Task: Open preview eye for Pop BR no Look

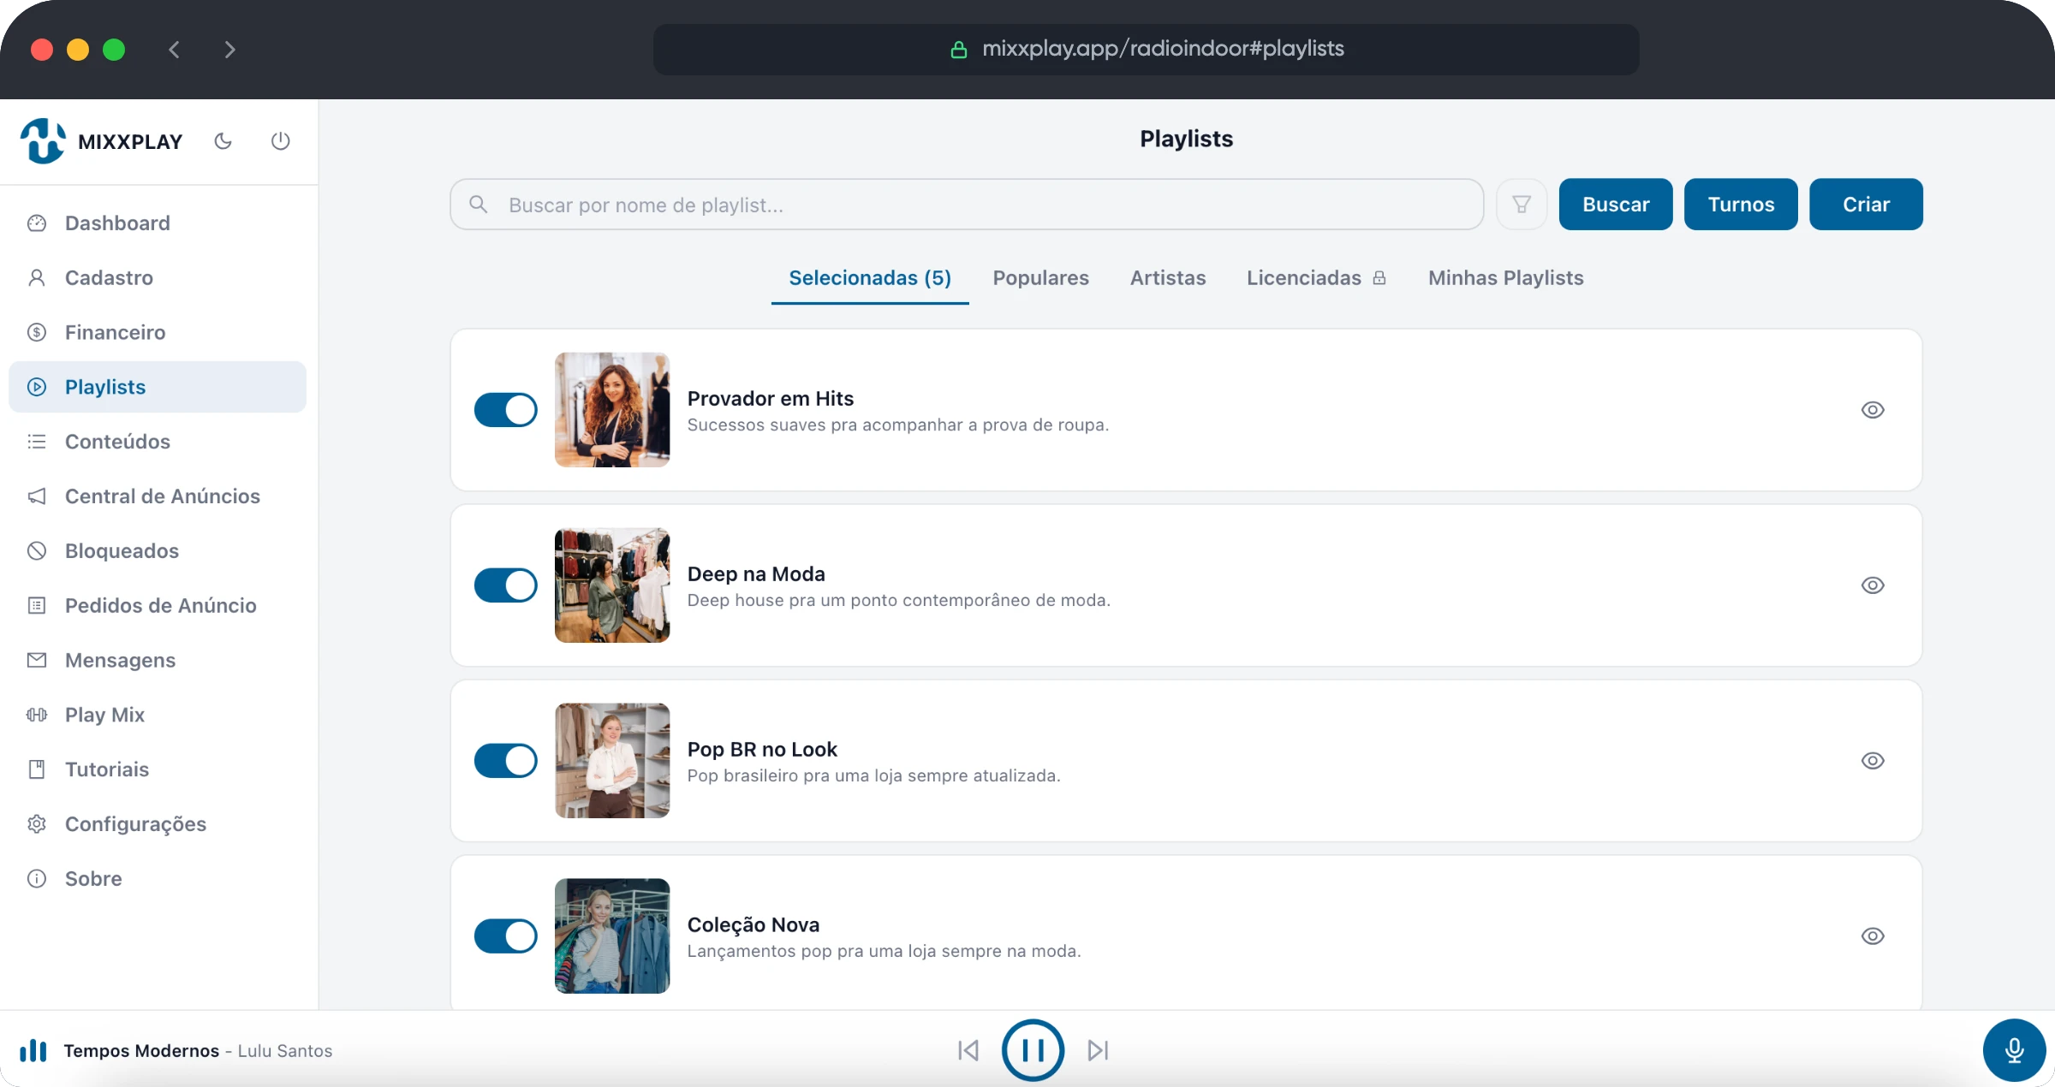Action: [1873, 761]
